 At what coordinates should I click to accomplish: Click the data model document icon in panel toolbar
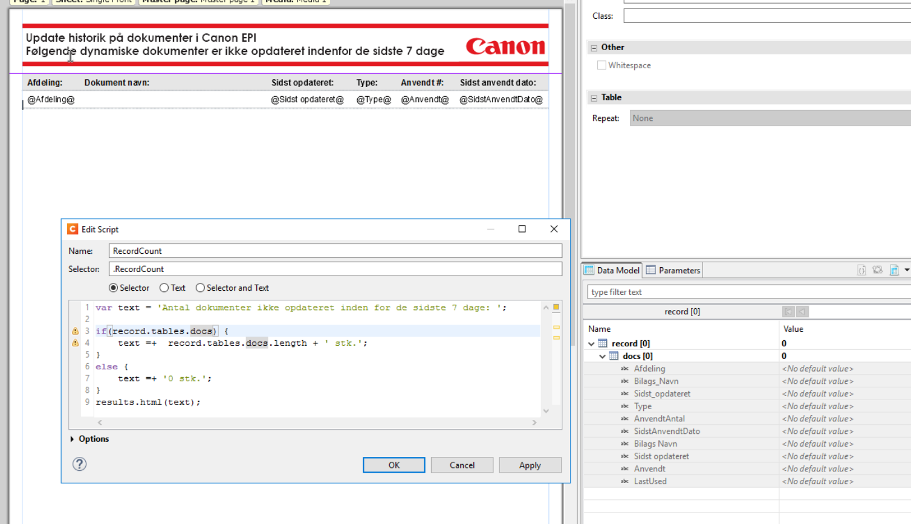point(894,270)
